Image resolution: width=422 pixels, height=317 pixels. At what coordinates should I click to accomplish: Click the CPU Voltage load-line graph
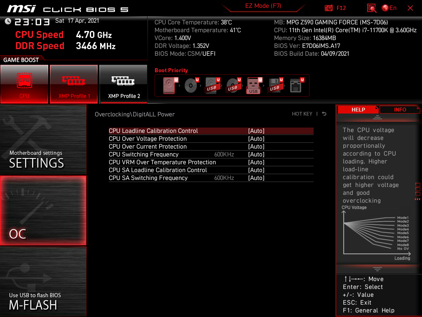[376, 233]
